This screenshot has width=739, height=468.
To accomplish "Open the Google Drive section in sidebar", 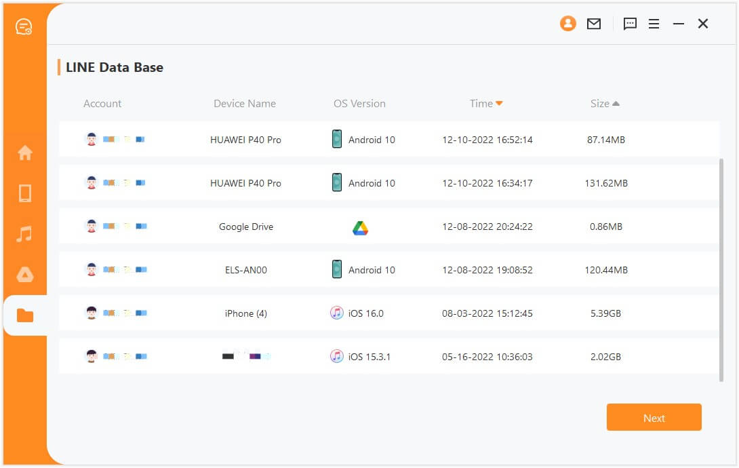I will [x=25, y=275].
